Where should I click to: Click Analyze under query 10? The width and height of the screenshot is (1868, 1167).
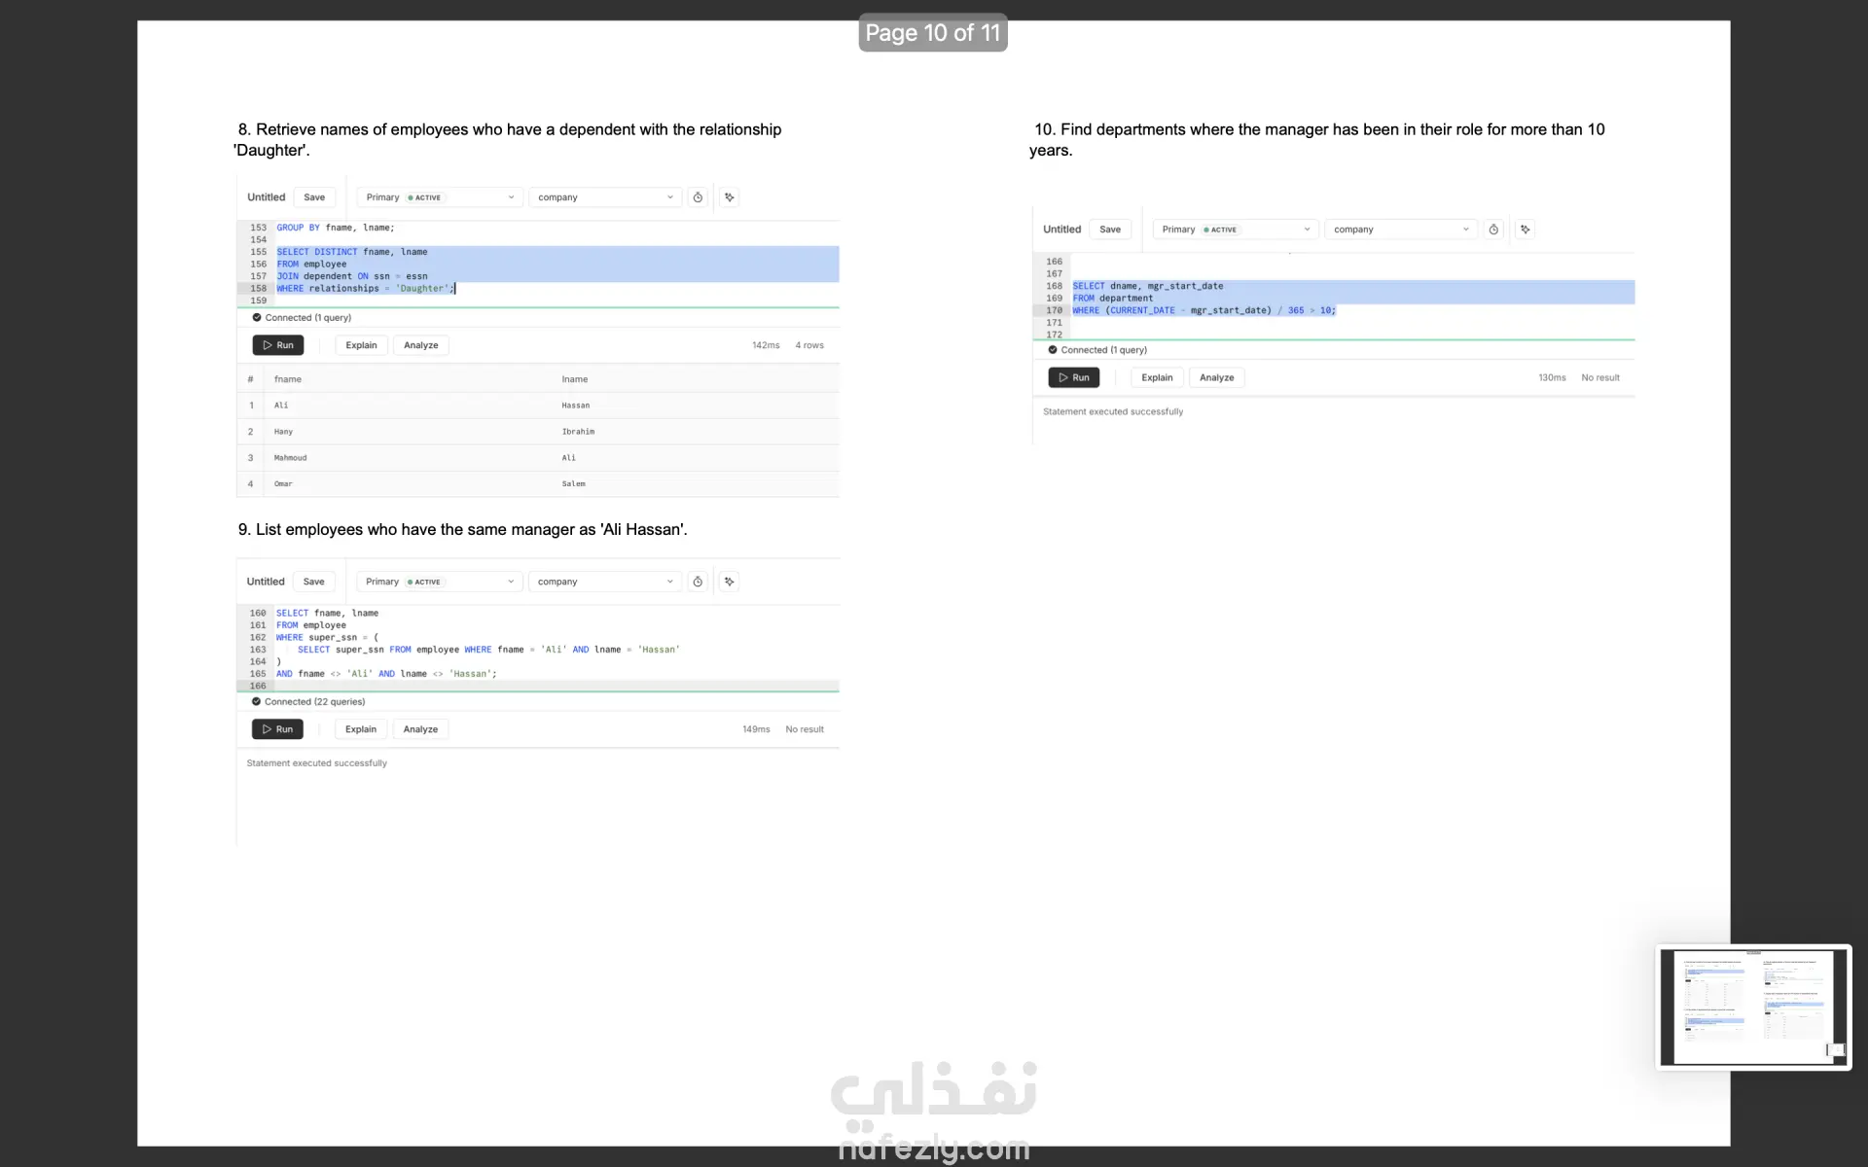tap(1216, 377)
